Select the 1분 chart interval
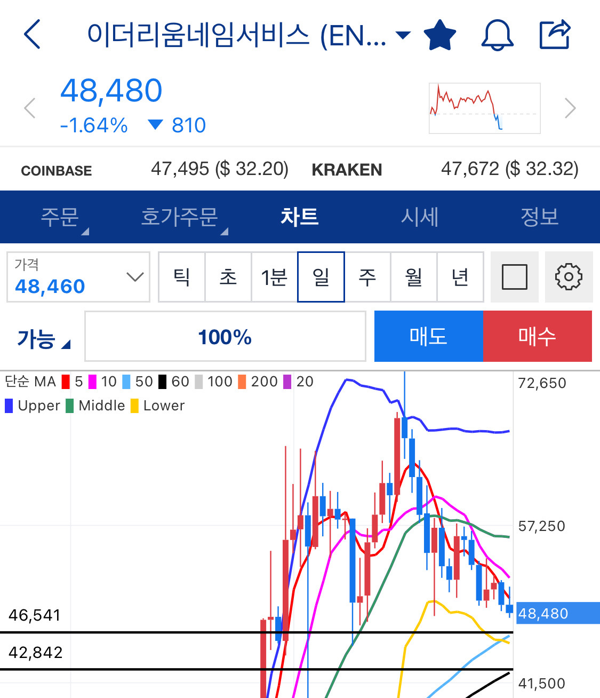Image resolution: width=600 pixels, height=698 pixels. 274,277
